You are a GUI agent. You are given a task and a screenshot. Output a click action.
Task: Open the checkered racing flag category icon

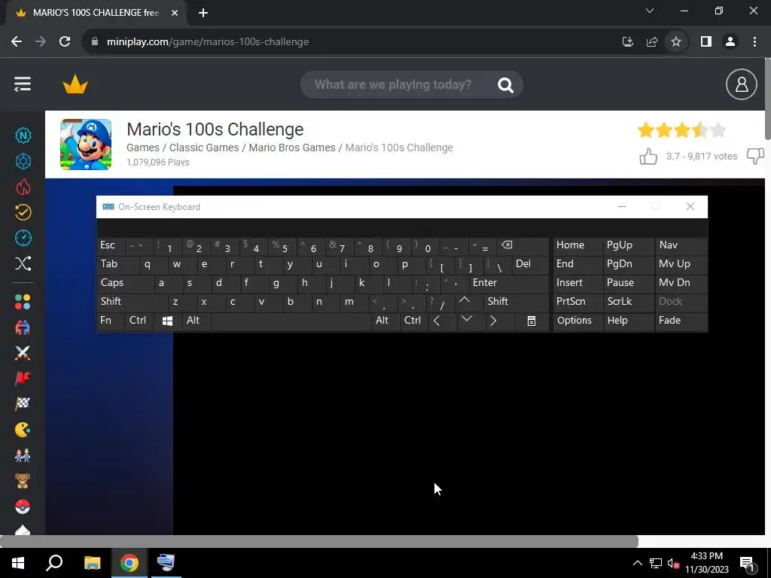point(23,403)
